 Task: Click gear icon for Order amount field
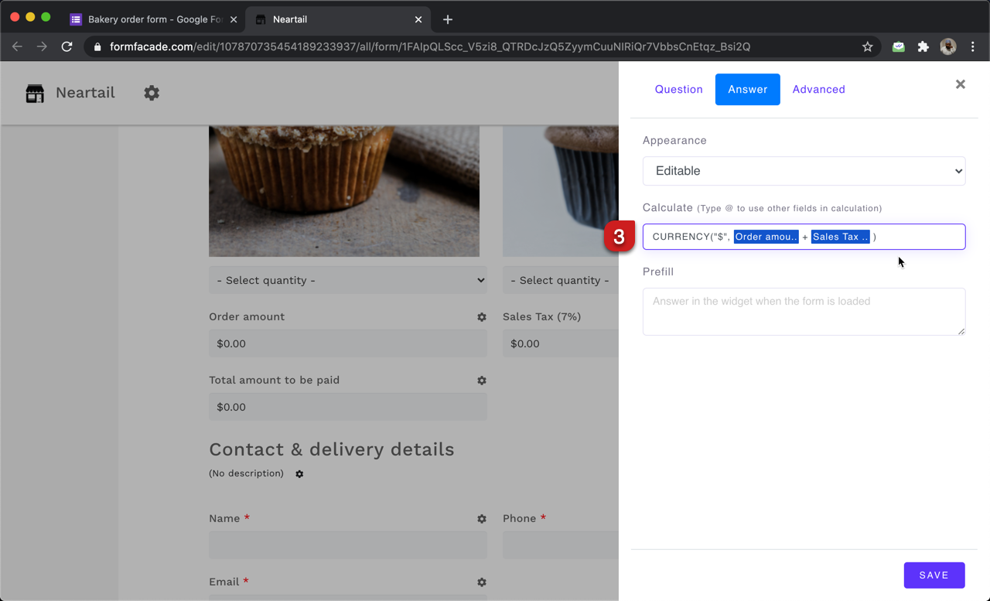point(482,317)
